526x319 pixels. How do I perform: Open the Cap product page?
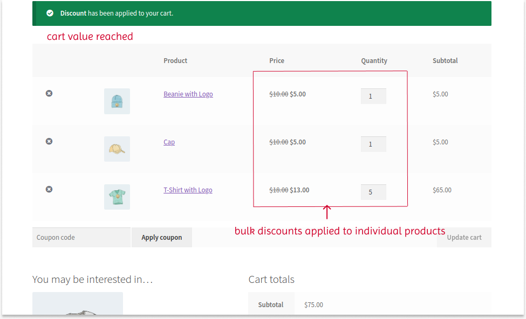point(169,142)
